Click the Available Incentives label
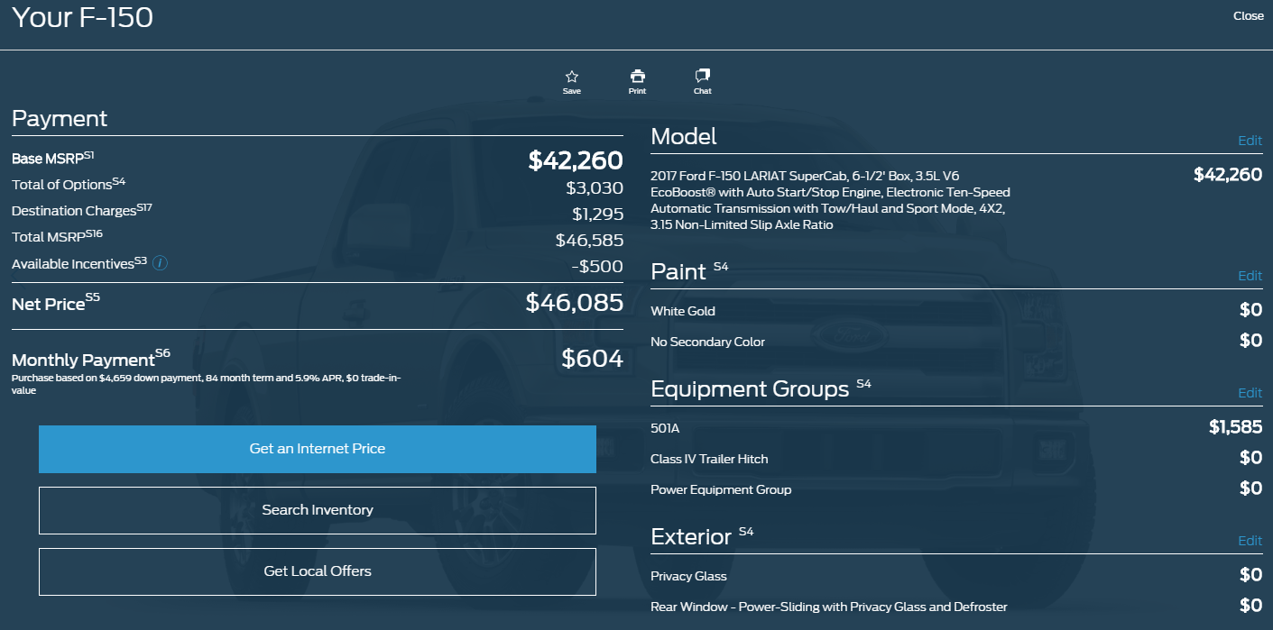Viewport: 1273px width, 630px height. 79,263
